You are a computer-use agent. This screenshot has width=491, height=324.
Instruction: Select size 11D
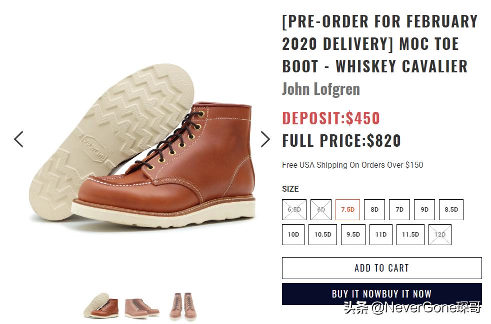click(381, 235)
